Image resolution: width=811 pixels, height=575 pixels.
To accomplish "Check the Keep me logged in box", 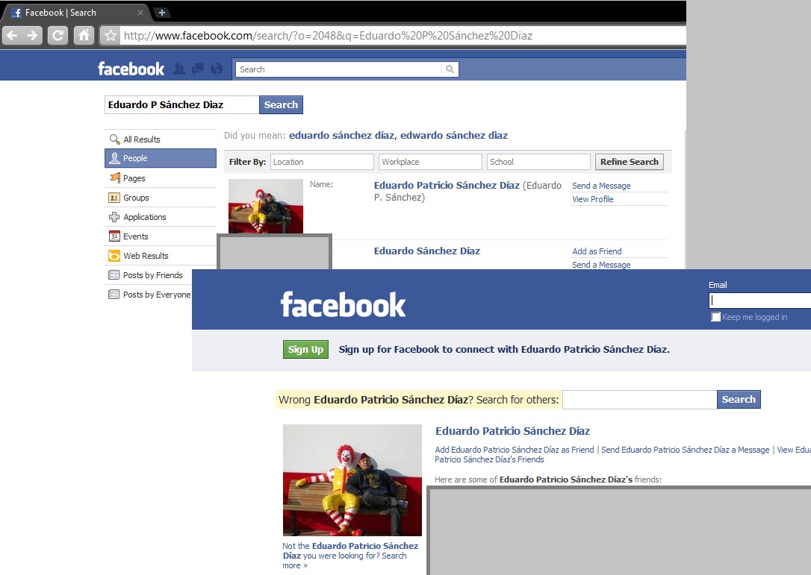I will (x=716, y=317).
